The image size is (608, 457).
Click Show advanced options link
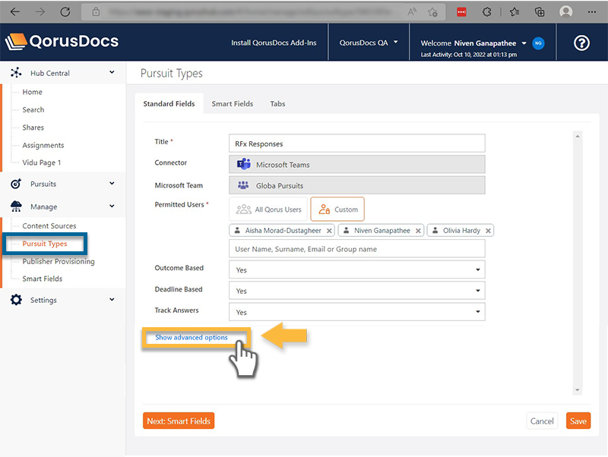point(192,337)
